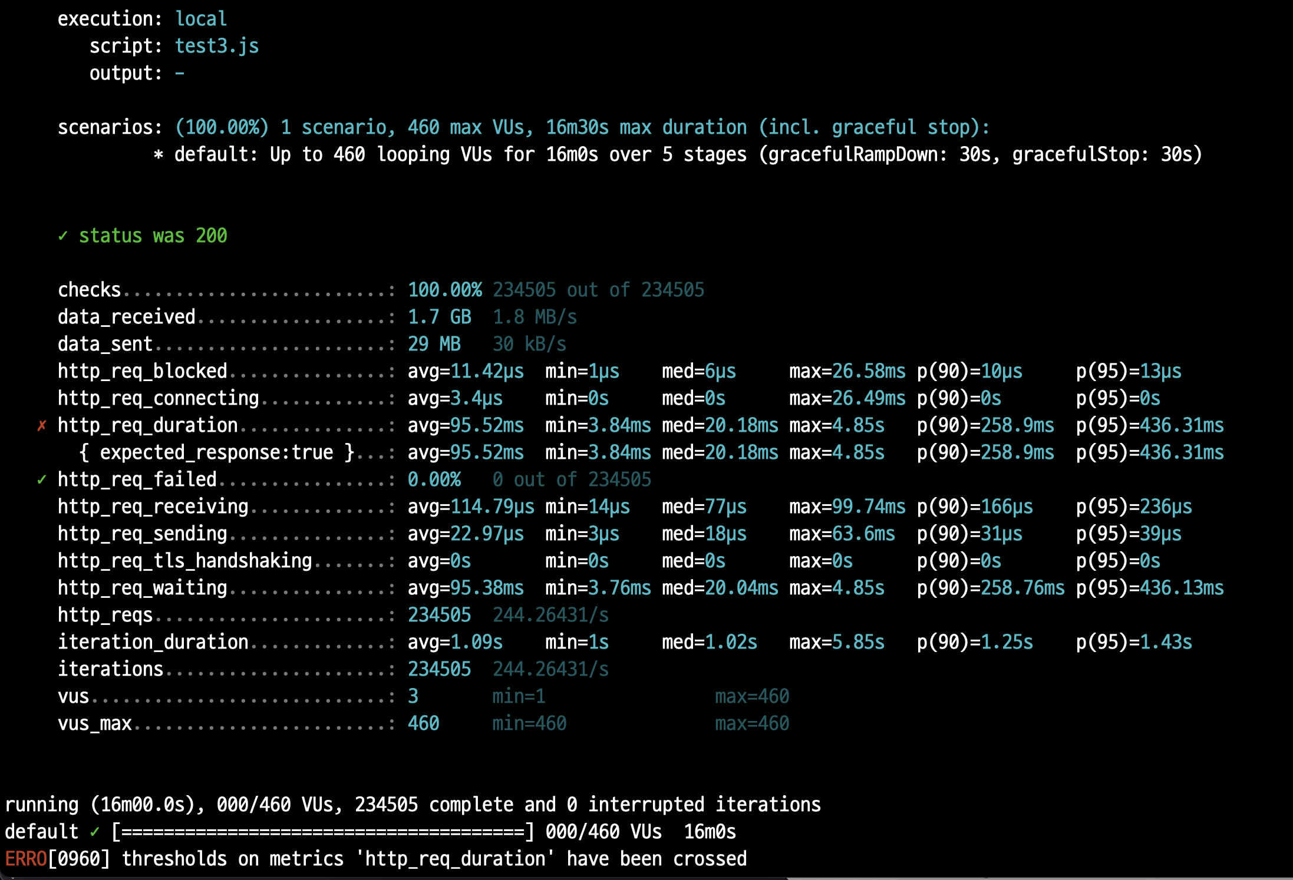Click the test3.js script filename
This screenshot has height=880, width=1293.
[x=217, y=46]
